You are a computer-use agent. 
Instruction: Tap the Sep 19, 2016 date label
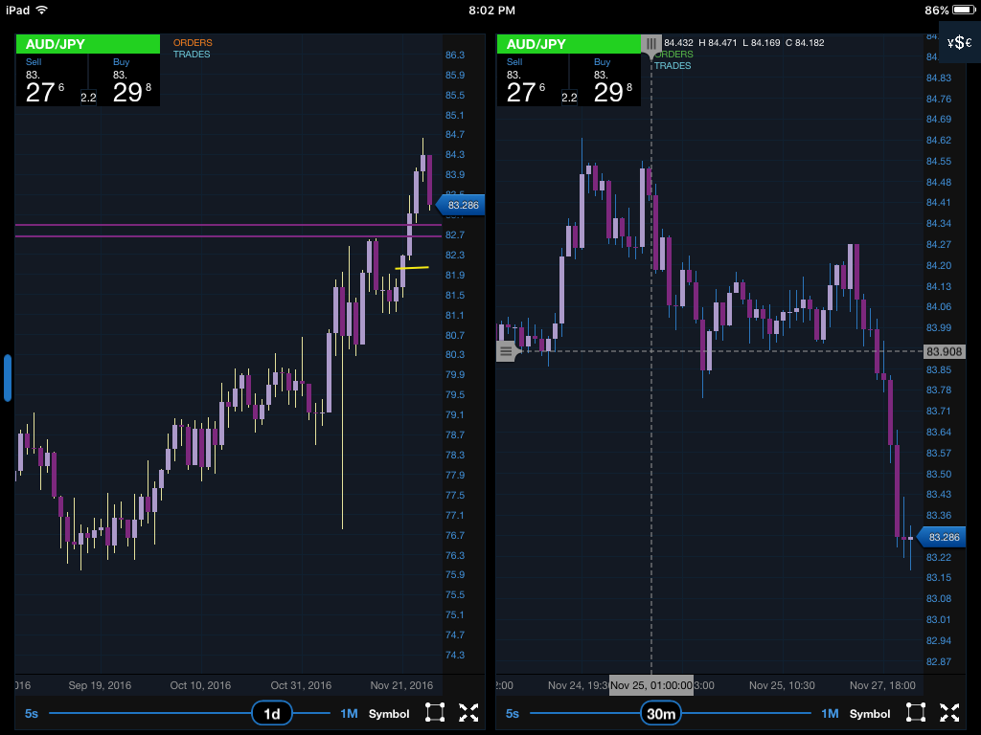click(100, 685)
